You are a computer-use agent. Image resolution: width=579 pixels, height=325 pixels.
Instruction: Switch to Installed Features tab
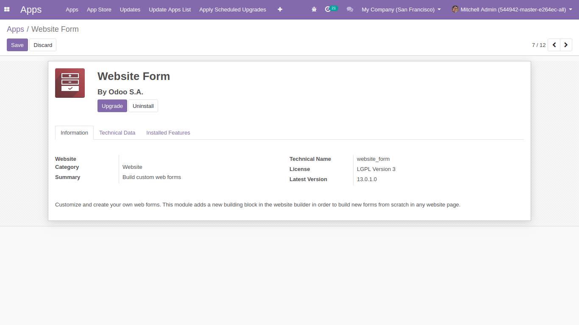coord(168,132)
